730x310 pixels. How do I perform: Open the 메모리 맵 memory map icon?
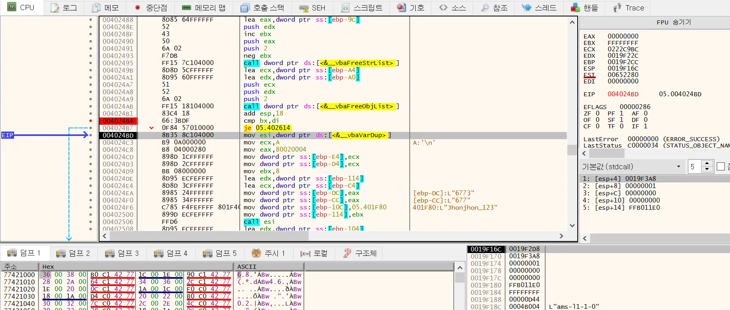click(x=186, y=8)
